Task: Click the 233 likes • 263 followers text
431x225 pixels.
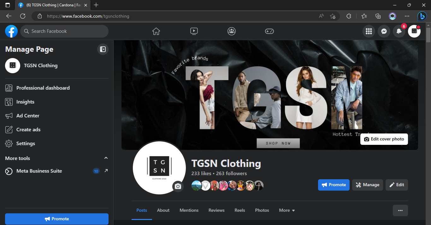Action: 219,174
